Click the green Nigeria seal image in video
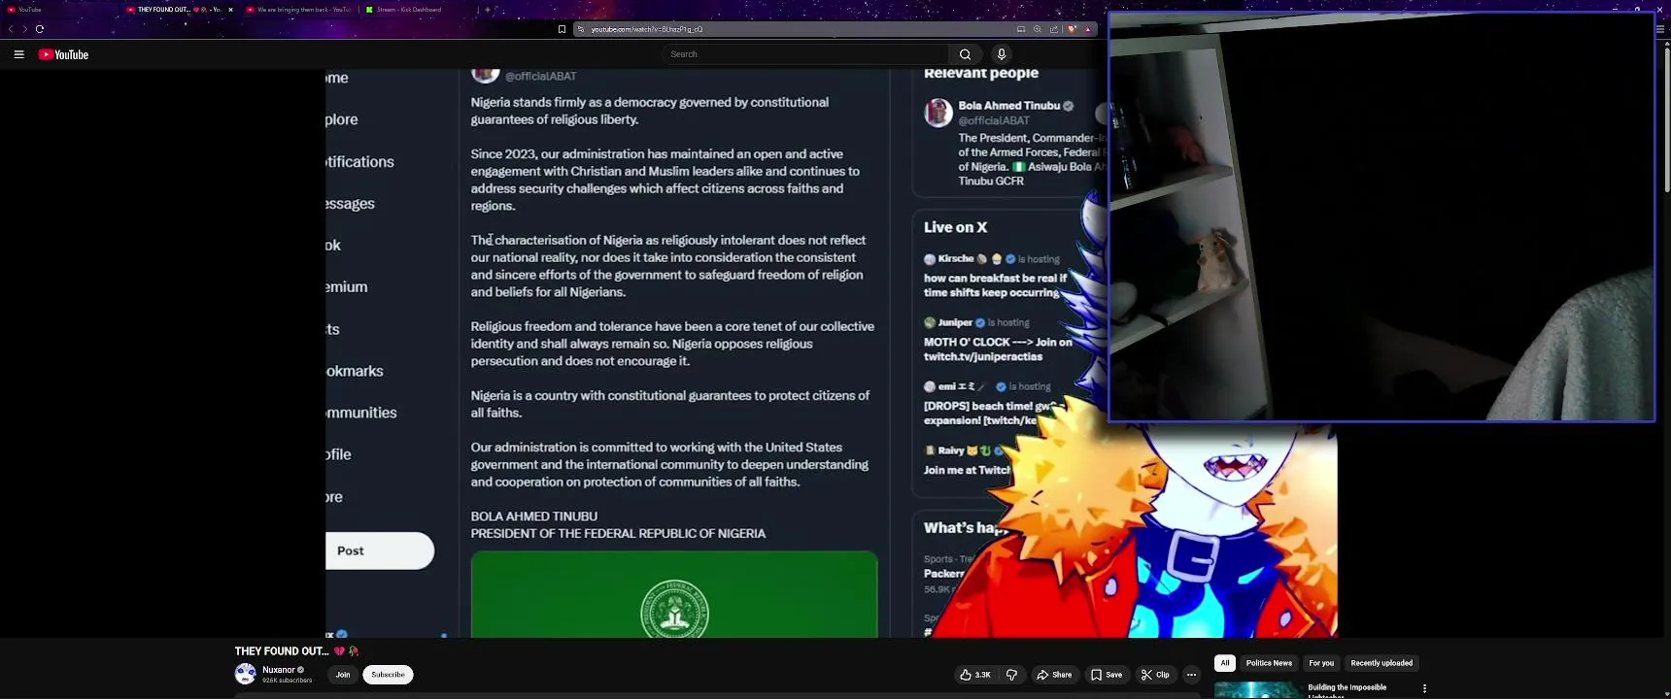Image resolution: width=1671 pixels, height=699 pixels. pyautogui.click(x=674, y=594)
